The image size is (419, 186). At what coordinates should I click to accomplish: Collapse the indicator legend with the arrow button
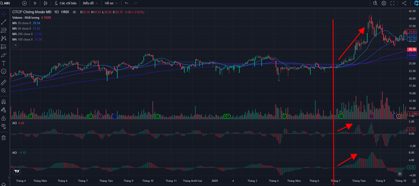coord(15,45)
